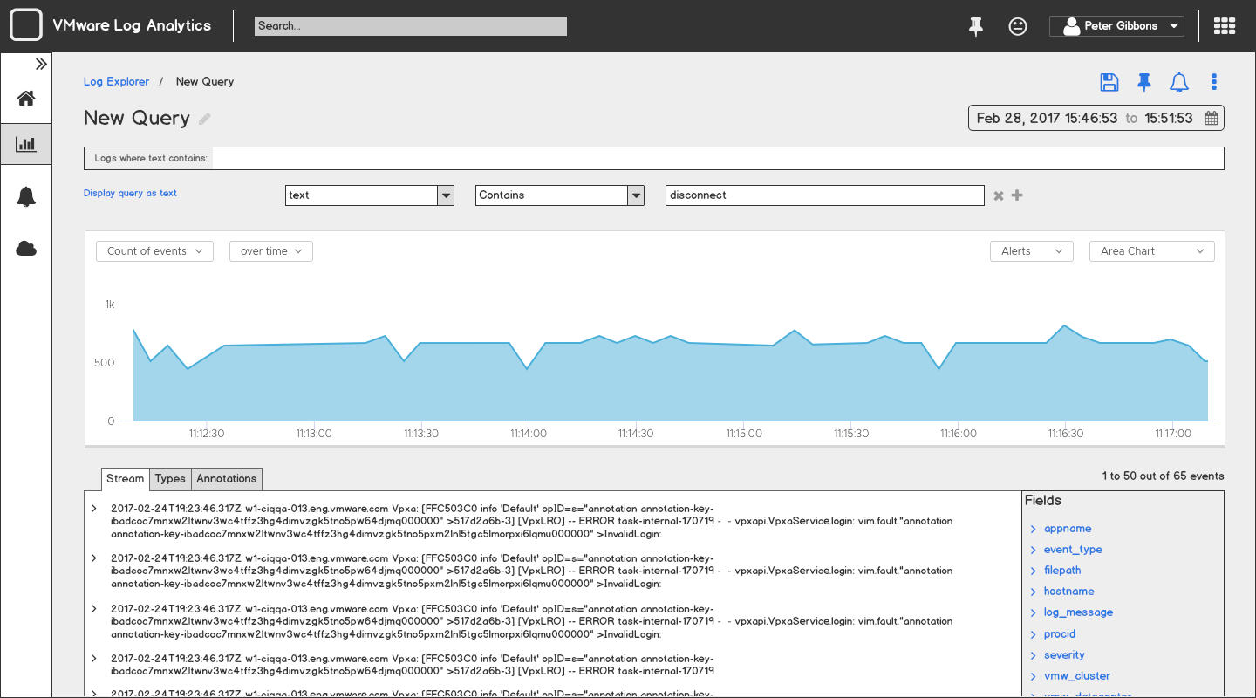This screenshot has height=698, width=1256.
Task: Switch to the Types tab
Action: [170, 479]
